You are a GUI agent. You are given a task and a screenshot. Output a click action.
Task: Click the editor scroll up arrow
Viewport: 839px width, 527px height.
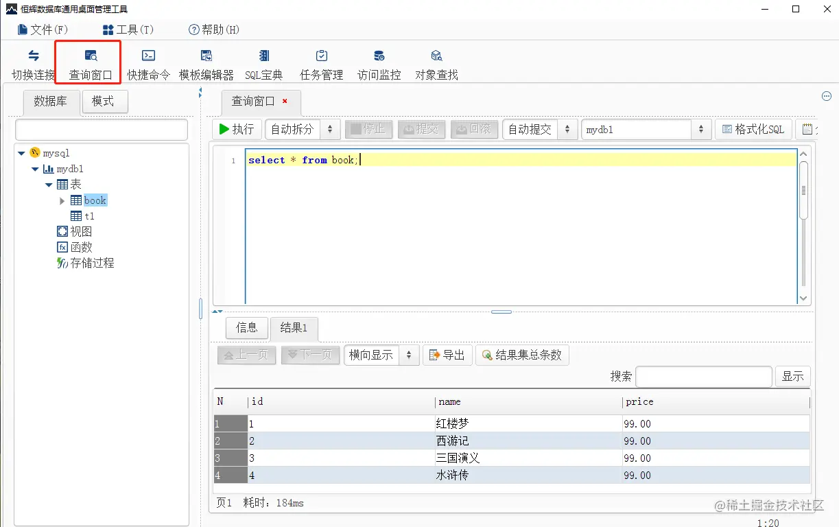803,154
